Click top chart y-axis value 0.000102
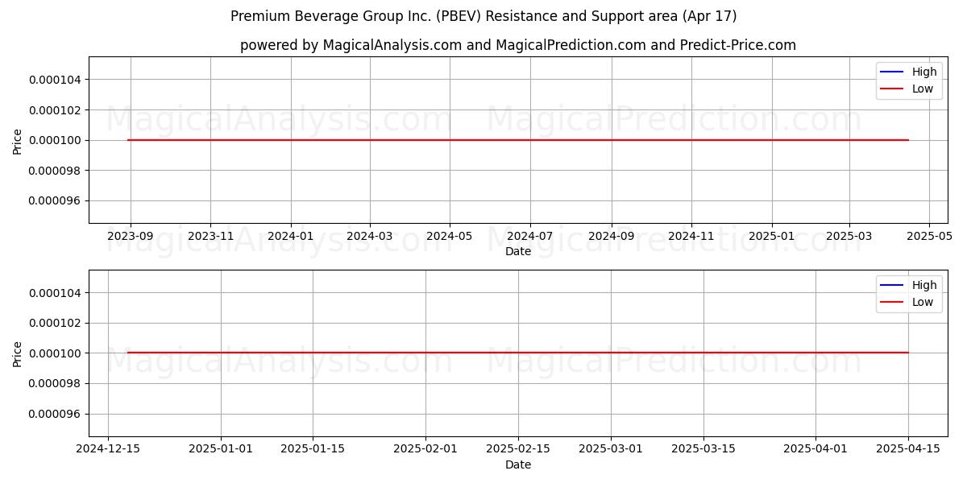 (x=55, y=110)
